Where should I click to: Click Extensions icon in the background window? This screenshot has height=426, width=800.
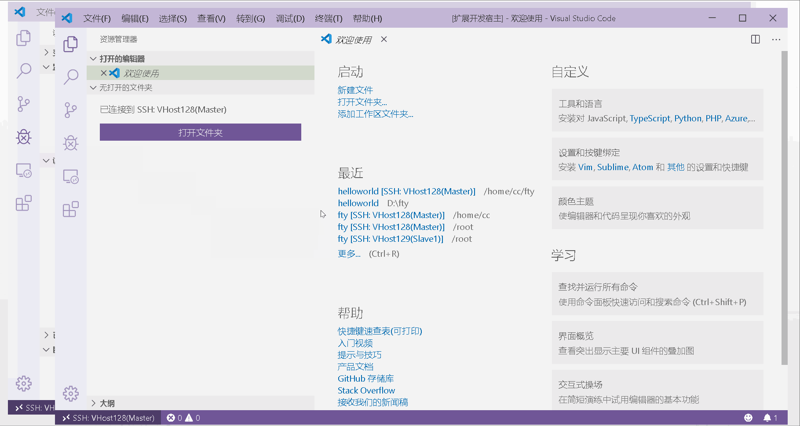(23, 203)
